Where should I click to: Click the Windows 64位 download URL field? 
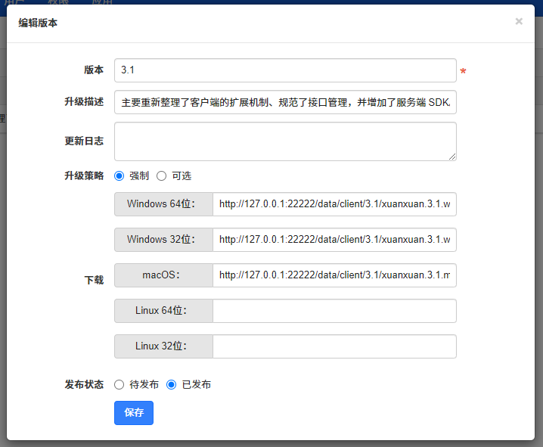(334, 204)
